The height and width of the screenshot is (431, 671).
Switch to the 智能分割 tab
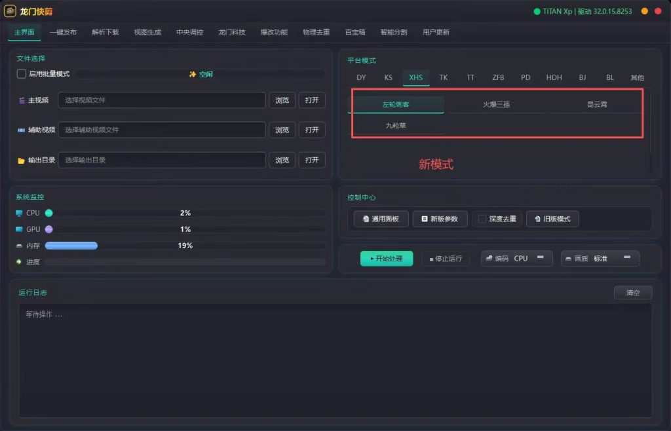tap(394, 32)
